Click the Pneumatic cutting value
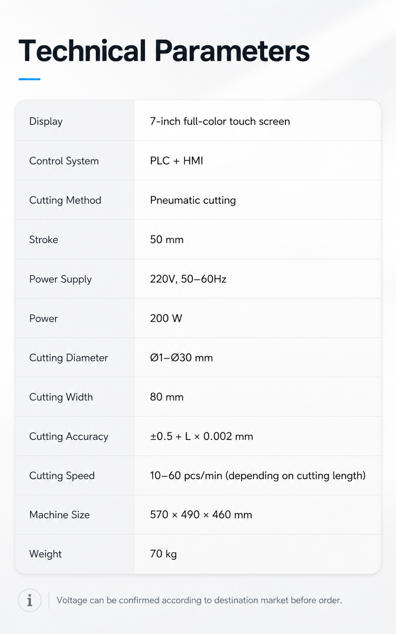The width and height of the screenshot is (396, 634). pyautogui.click(x=193, y=200)
